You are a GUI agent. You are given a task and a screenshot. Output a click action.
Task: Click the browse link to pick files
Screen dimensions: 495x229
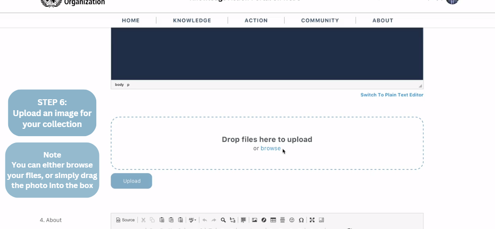point(271,148)
